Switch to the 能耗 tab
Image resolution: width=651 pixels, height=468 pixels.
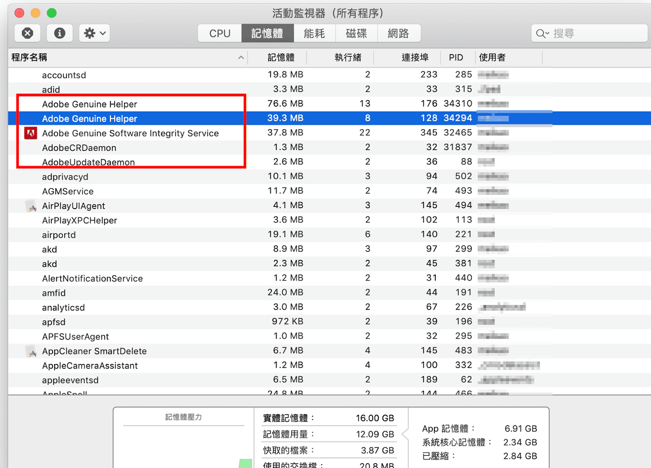(x=314, y=33)
